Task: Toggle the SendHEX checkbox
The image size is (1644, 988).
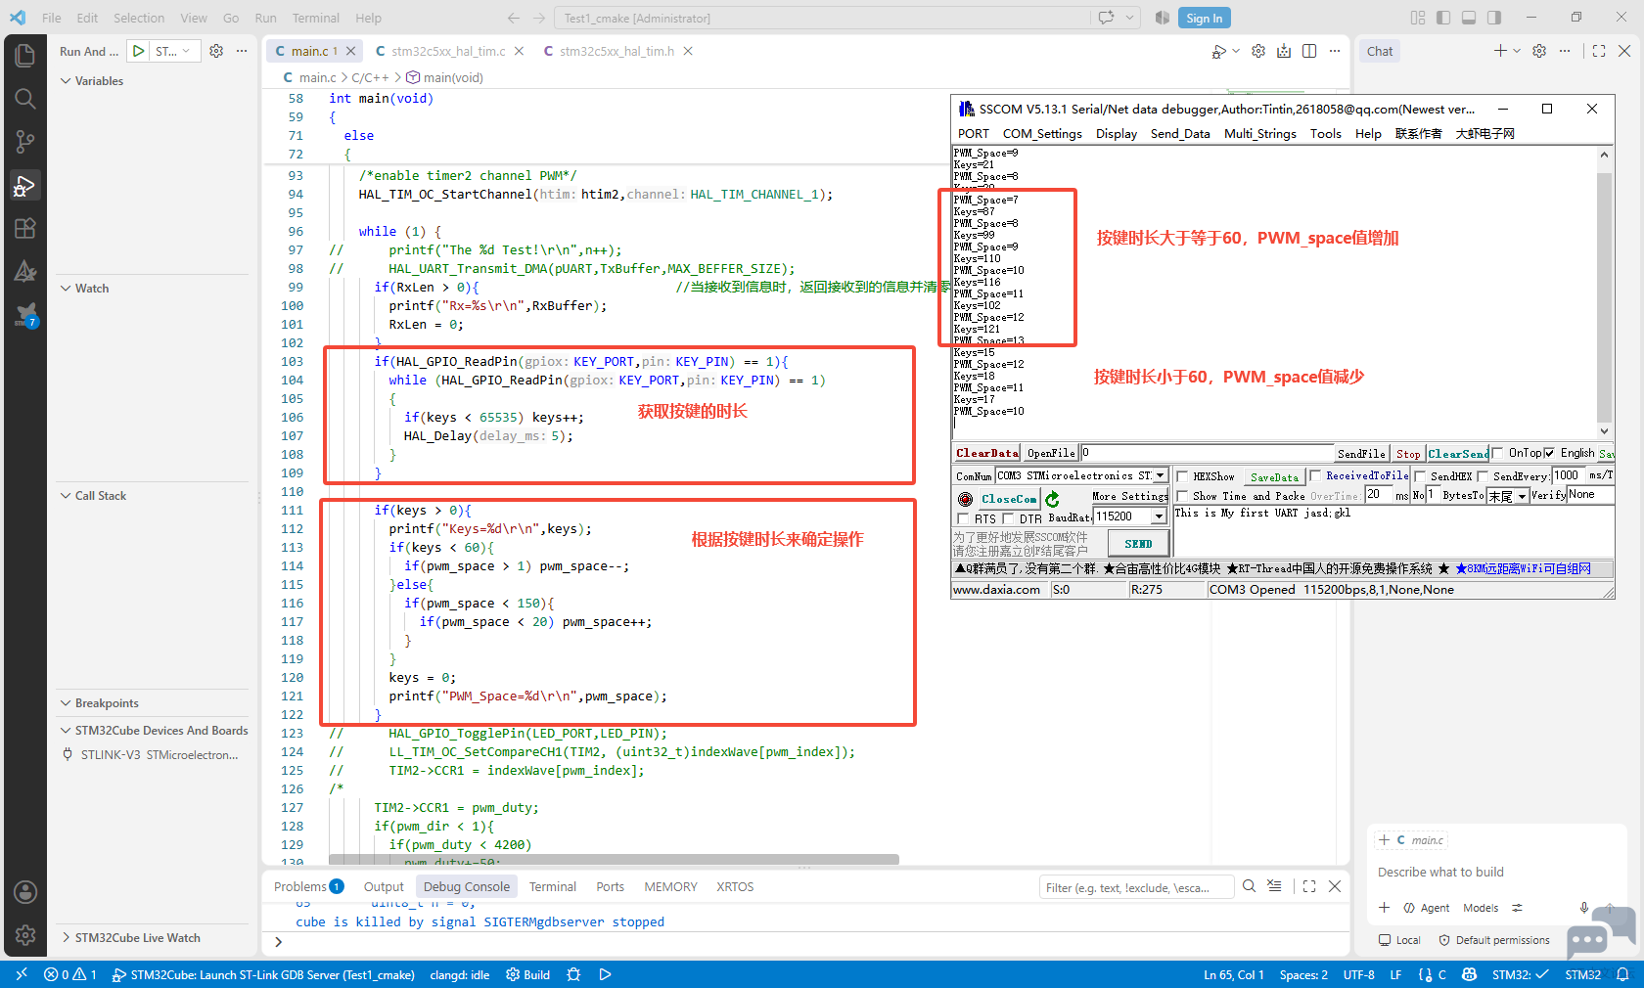Action: click(x=1419, y=476)
